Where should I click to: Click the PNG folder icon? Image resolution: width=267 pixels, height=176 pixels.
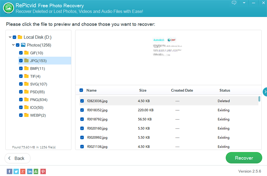click(26, 99)
